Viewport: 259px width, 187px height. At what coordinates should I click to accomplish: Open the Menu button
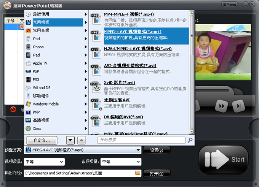tap(229, 5)
